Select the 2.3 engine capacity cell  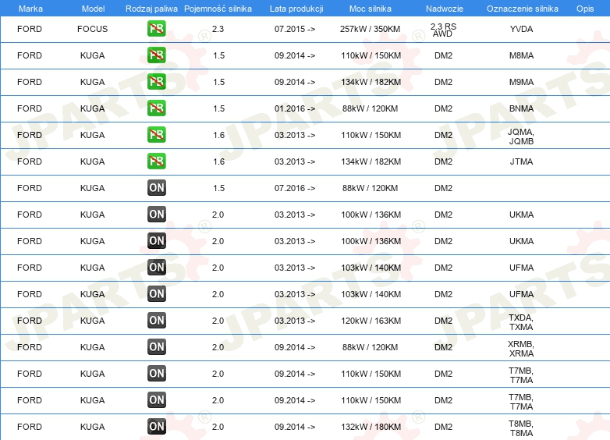(x=218, y=29)
